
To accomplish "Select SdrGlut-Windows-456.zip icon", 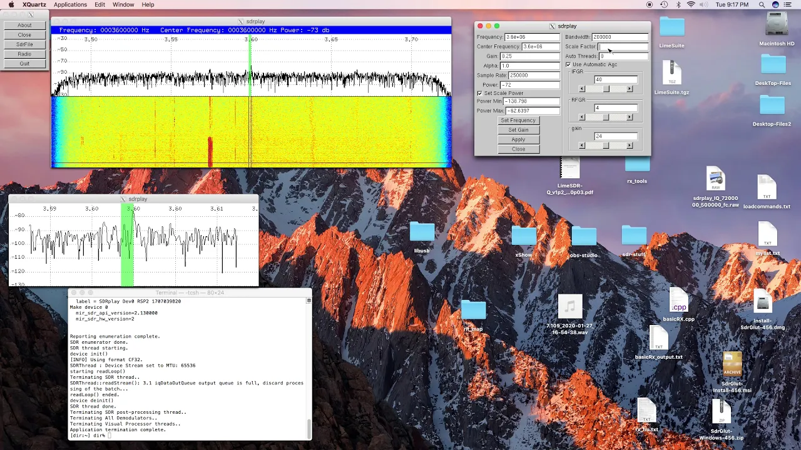I will (722, 412).
